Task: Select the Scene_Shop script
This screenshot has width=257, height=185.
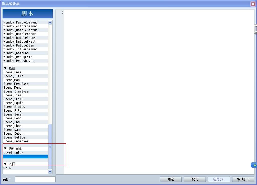Action: click(x=25, y=126)
